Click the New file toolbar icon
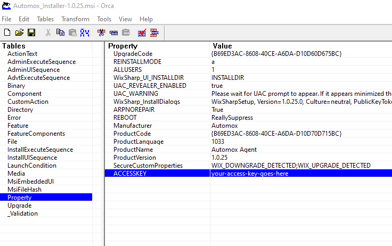The width and height of the screenshot is (392, 246). pos(7,32)
